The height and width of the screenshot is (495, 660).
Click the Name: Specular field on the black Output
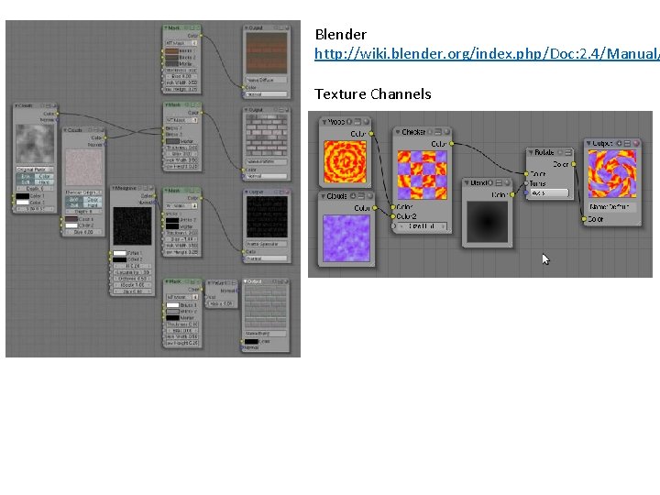267,244
